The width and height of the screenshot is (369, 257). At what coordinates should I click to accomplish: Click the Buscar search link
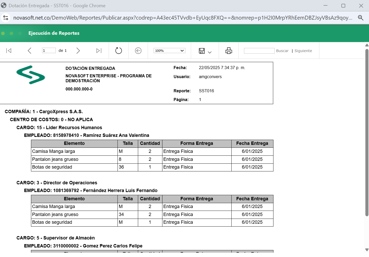[282, 51]
